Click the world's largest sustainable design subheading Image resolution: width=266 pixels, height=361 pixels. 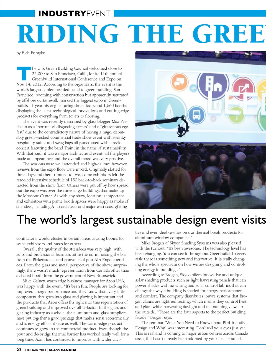[x=141, y=219]
